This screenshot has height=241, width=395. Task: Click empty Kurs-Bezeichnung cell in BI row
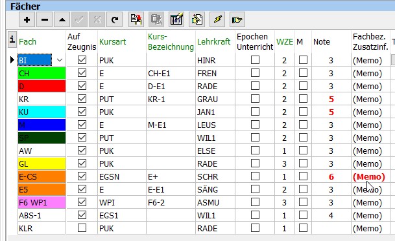(x=171, y=61)
